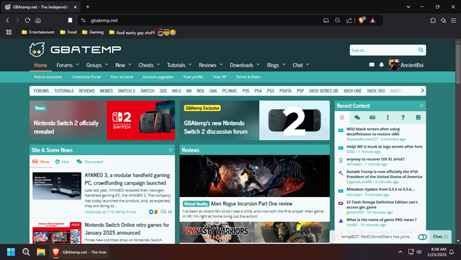This screenshot has height=260, width=461.
Task: Open MEMES category in category bar
Action: pos(106,91)
